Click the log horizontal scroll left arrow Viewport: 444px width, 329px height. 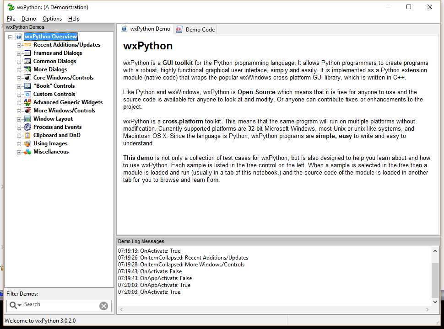pyautogui.click(x=121, y=310)
